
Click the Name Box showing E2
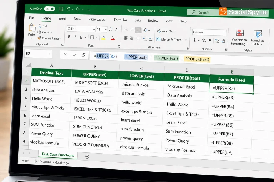(x=38, y=54)
